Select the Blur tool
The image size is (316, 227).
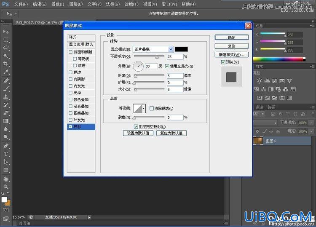click(x=6, y=129)
